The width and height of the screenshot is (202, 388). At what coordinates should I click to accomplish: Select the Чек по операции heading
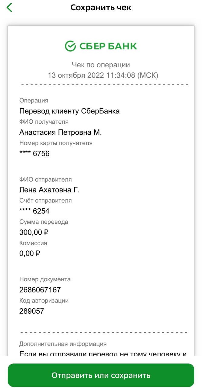point(101,65)
